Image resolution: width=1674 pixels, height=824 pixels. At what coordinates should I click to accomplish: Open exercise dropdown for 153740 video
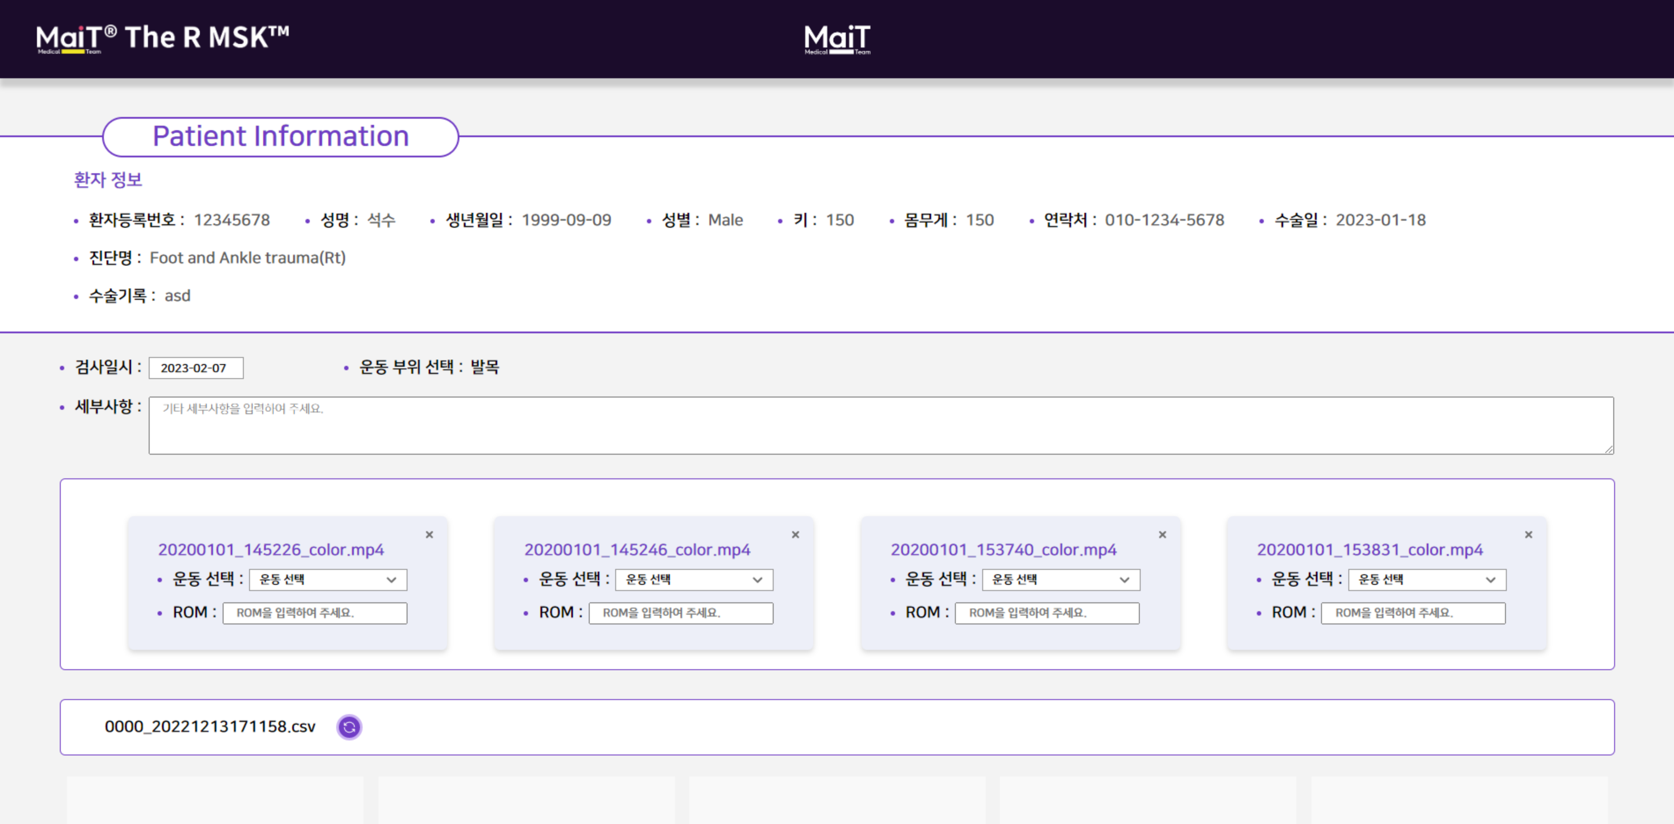1061,579
